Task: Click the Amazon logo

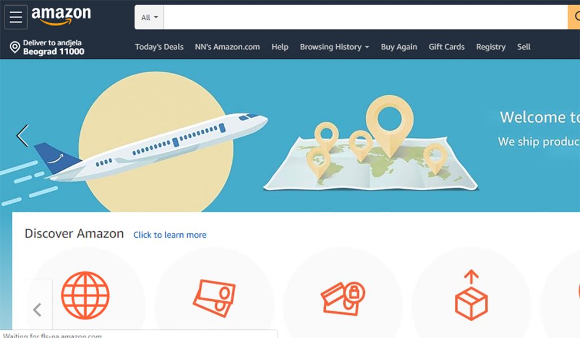Action: [61, 15]
